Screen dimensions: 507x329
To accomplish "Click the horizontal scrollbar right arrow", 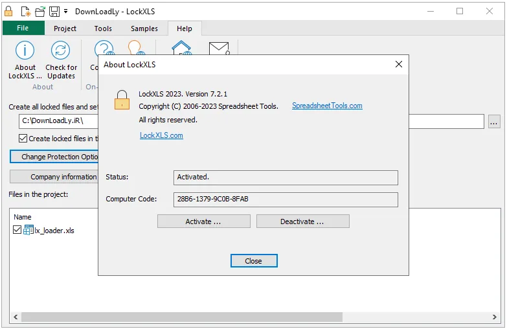I will point(495,317).
